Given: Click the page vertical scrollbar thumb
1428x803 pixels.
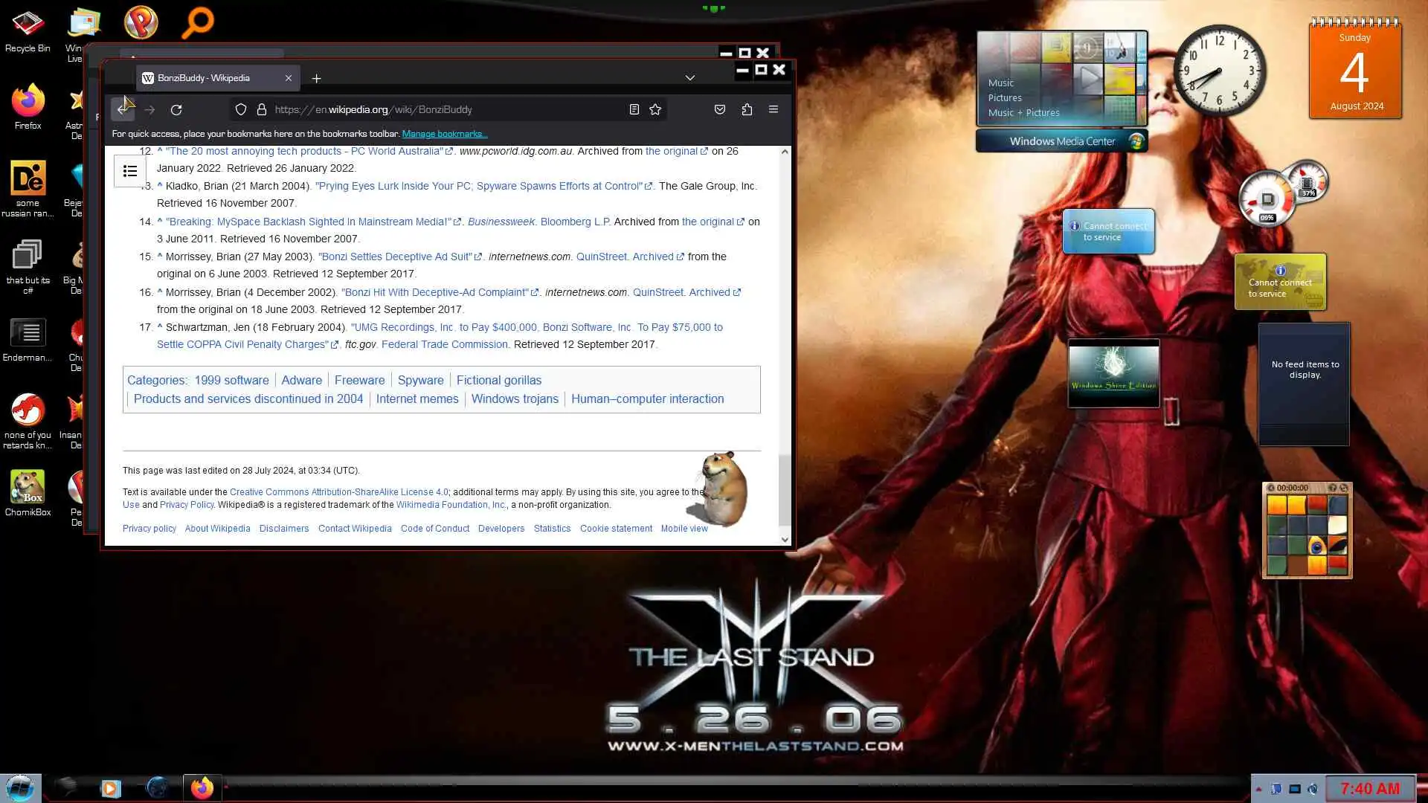Looking at the screenshot, I should coord(785,489).
